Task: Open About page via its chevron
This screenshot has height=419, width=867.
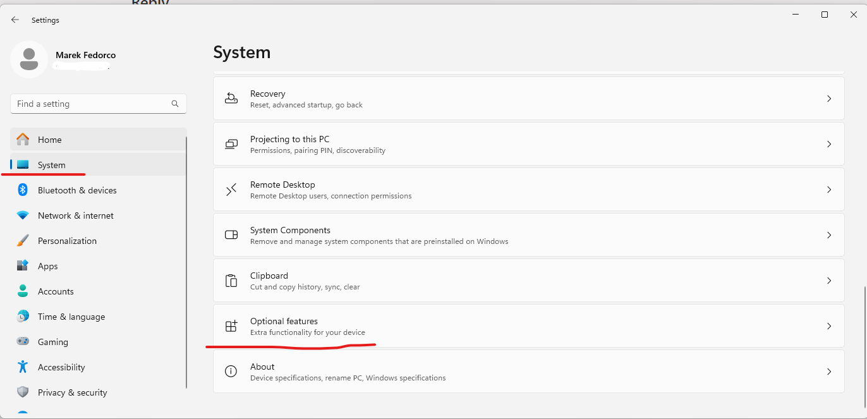Action: point(829,372)
